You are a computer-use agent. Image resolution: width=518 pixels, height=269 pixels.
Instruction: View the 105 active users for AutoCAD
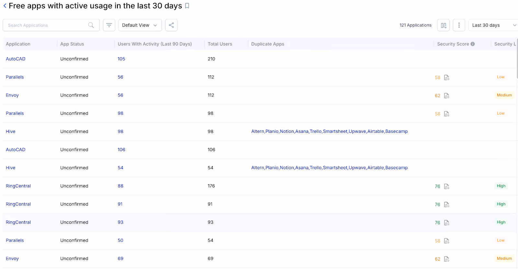121,59
